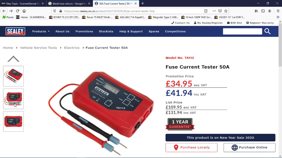Open Firefox library icon
Image resolution: width=282 pixels, height=158 pixels.
click(x=256, y=11)
